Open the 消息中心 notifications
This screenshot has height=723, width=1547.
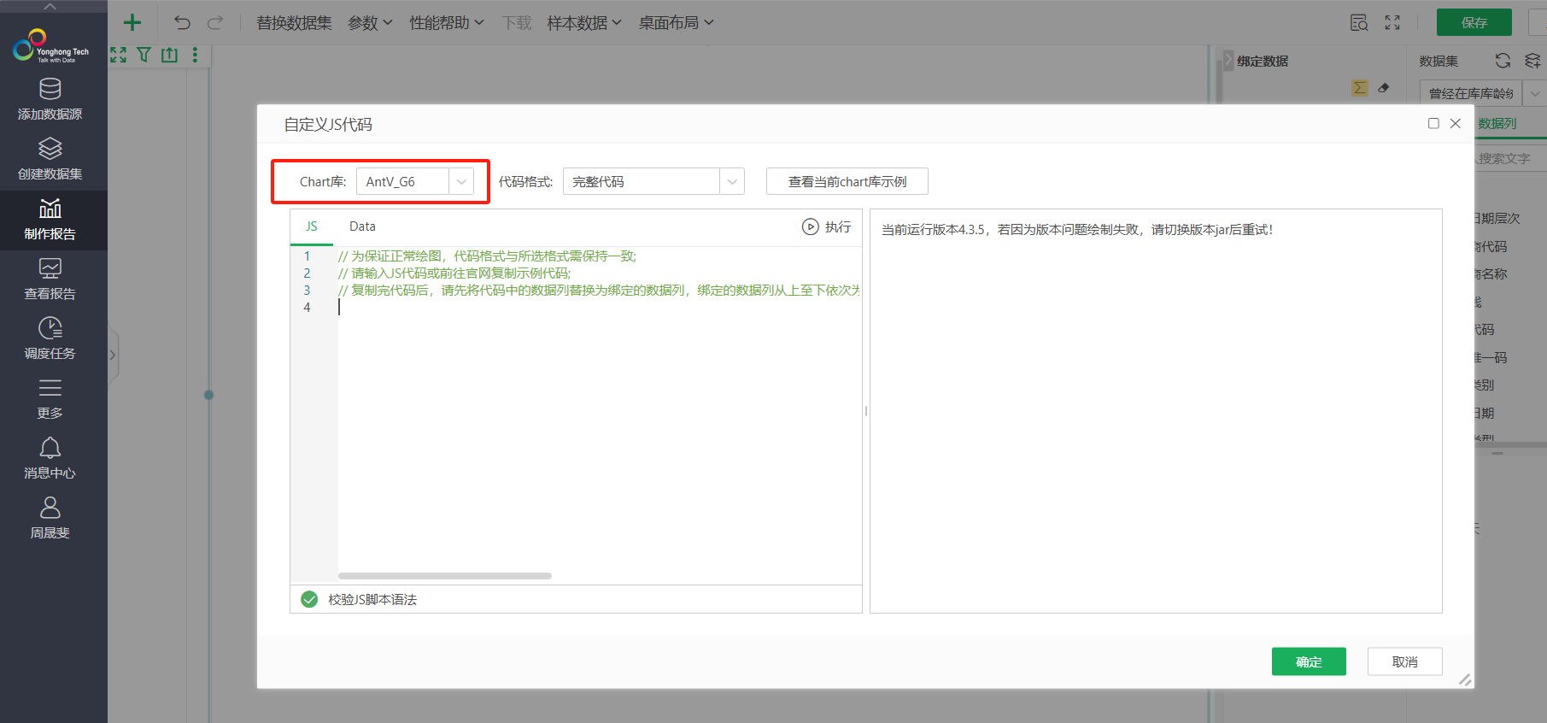50,459
